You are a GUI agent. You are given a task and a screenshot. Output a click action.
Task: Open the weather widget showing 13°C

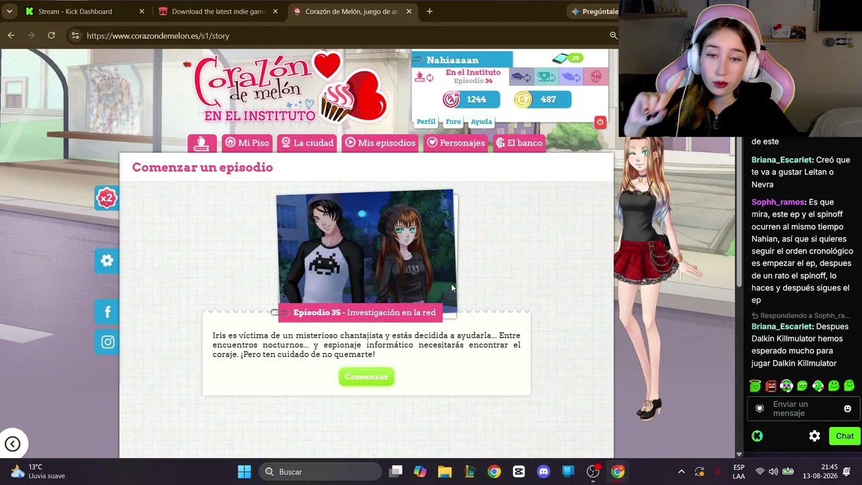pyautogui.click(x=38, y=472)
